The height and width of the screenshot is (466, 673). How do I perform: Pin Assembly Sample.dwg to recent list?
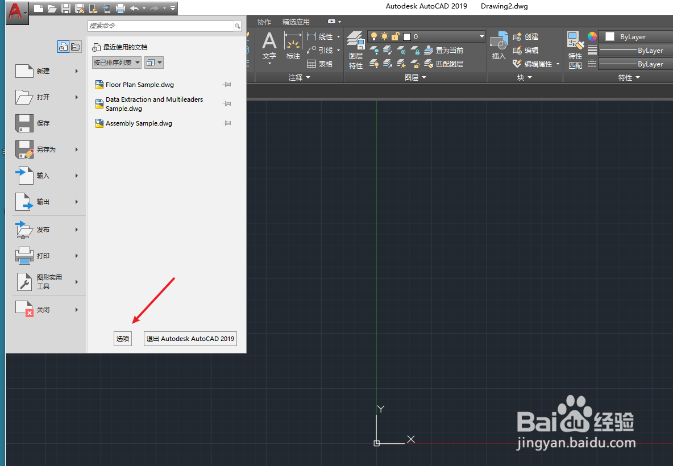coord(227,123)
